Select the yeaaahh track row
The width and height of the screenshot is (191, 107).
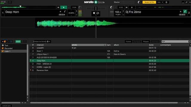point(110,48)
